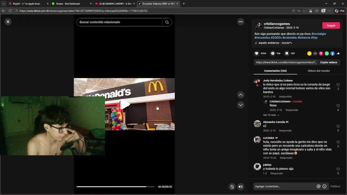This screenshot has height=195, width=347.
Task: Open emoji picker in comment box
Action: (324, 186)
